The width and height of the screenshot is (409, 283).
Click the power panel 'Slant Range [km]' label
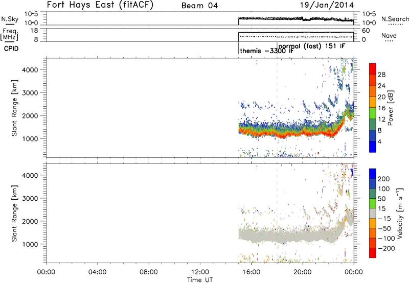14,108
